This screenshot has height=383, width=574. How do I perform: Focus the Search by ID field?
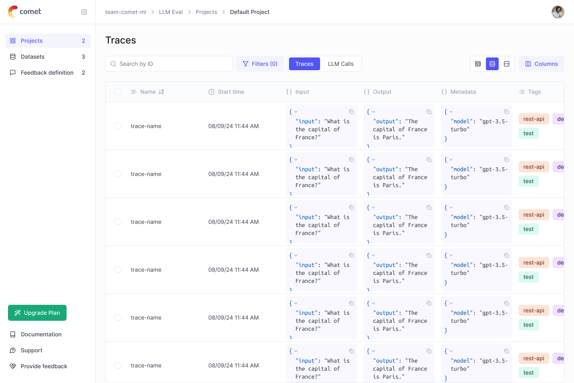(169, 64)
